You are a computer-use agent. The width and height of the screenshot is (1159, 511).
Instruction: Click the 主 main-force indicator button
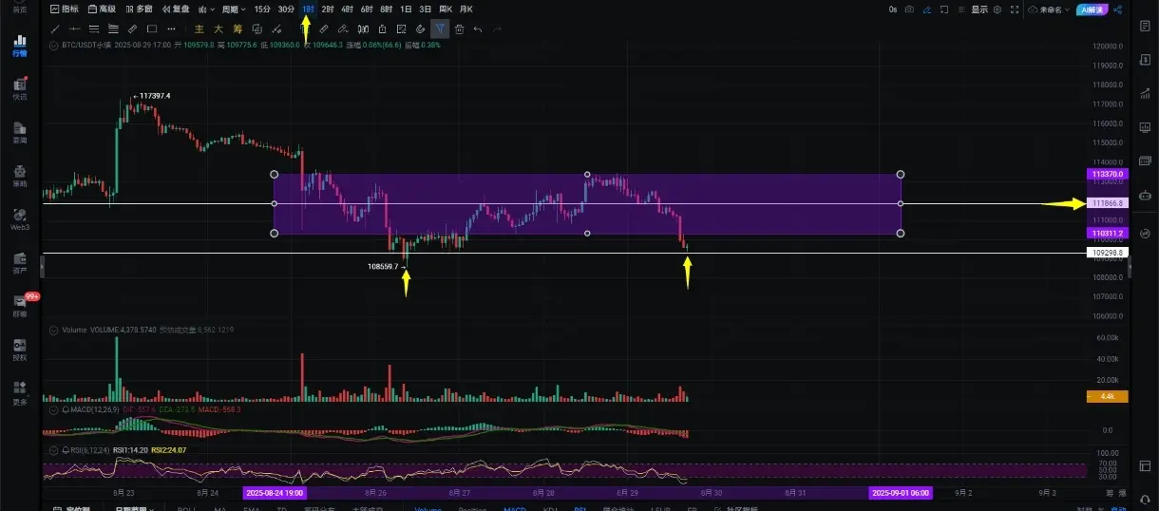(199, 29)
